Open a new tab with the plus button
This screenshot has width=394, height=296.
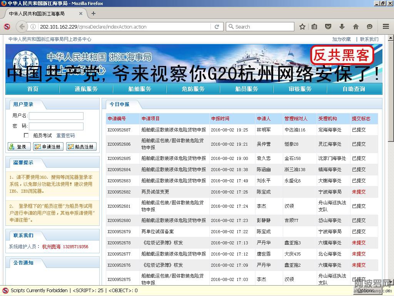tap(93, 13)
